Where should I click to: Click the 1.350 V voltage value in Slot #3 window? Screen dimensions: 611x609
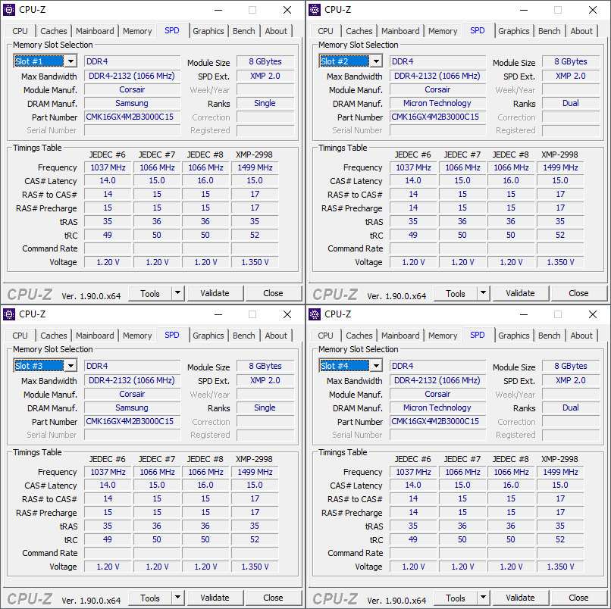255,567
